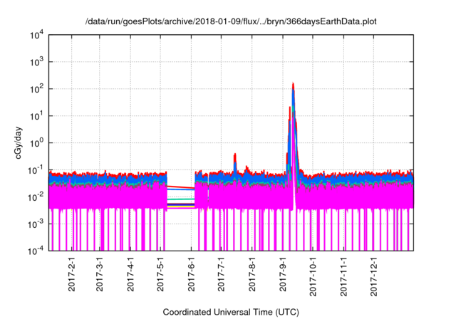456x319 pixels.
Task: Click the 10^4 y-axis tick label
Action: tap(37, 36)
